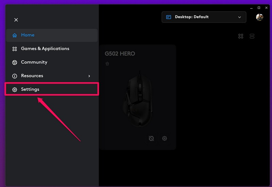Open the Community menu label

34,62
